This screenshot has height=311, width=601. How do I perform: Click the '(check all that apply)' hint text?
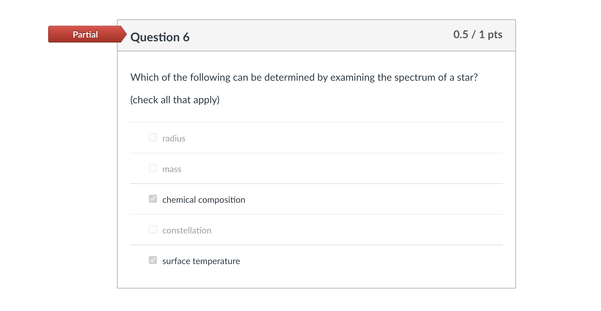[x=175, y=100]
